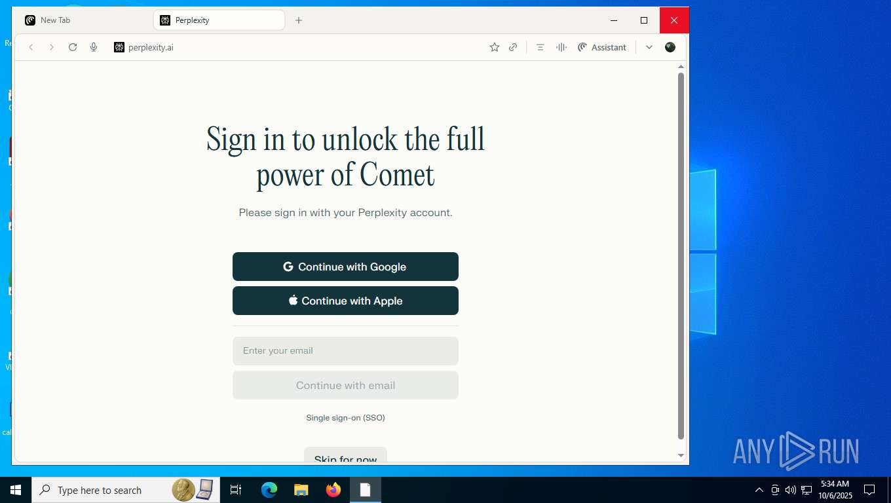Launch Firefox from the taskbar
The height and width of the screenshot is (503, 891).
click(x=333, y=490)
